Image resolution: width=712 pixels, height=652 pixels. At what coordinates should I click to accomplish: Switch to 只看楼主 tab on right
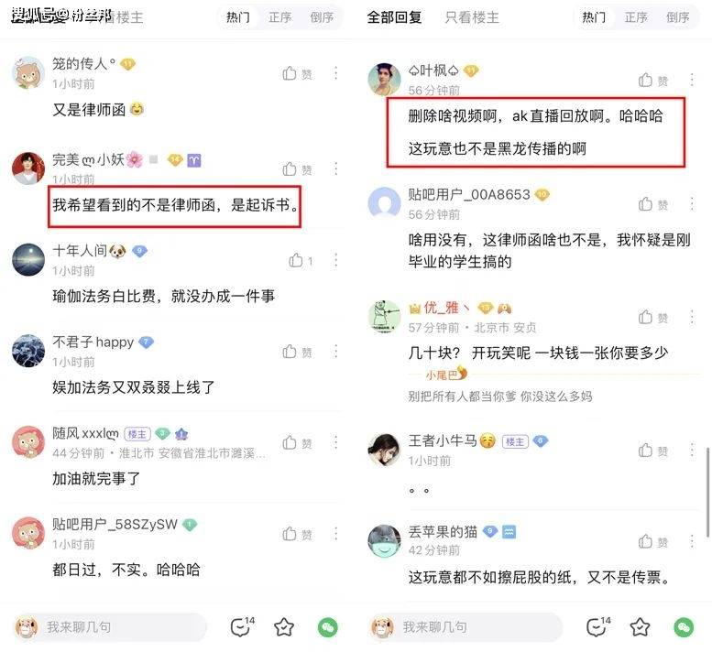(472, 17)
